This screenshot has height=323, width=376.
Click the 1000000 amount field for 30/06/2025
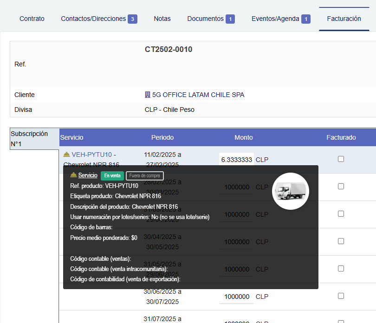pyautogui.click(x=236, y=297)
